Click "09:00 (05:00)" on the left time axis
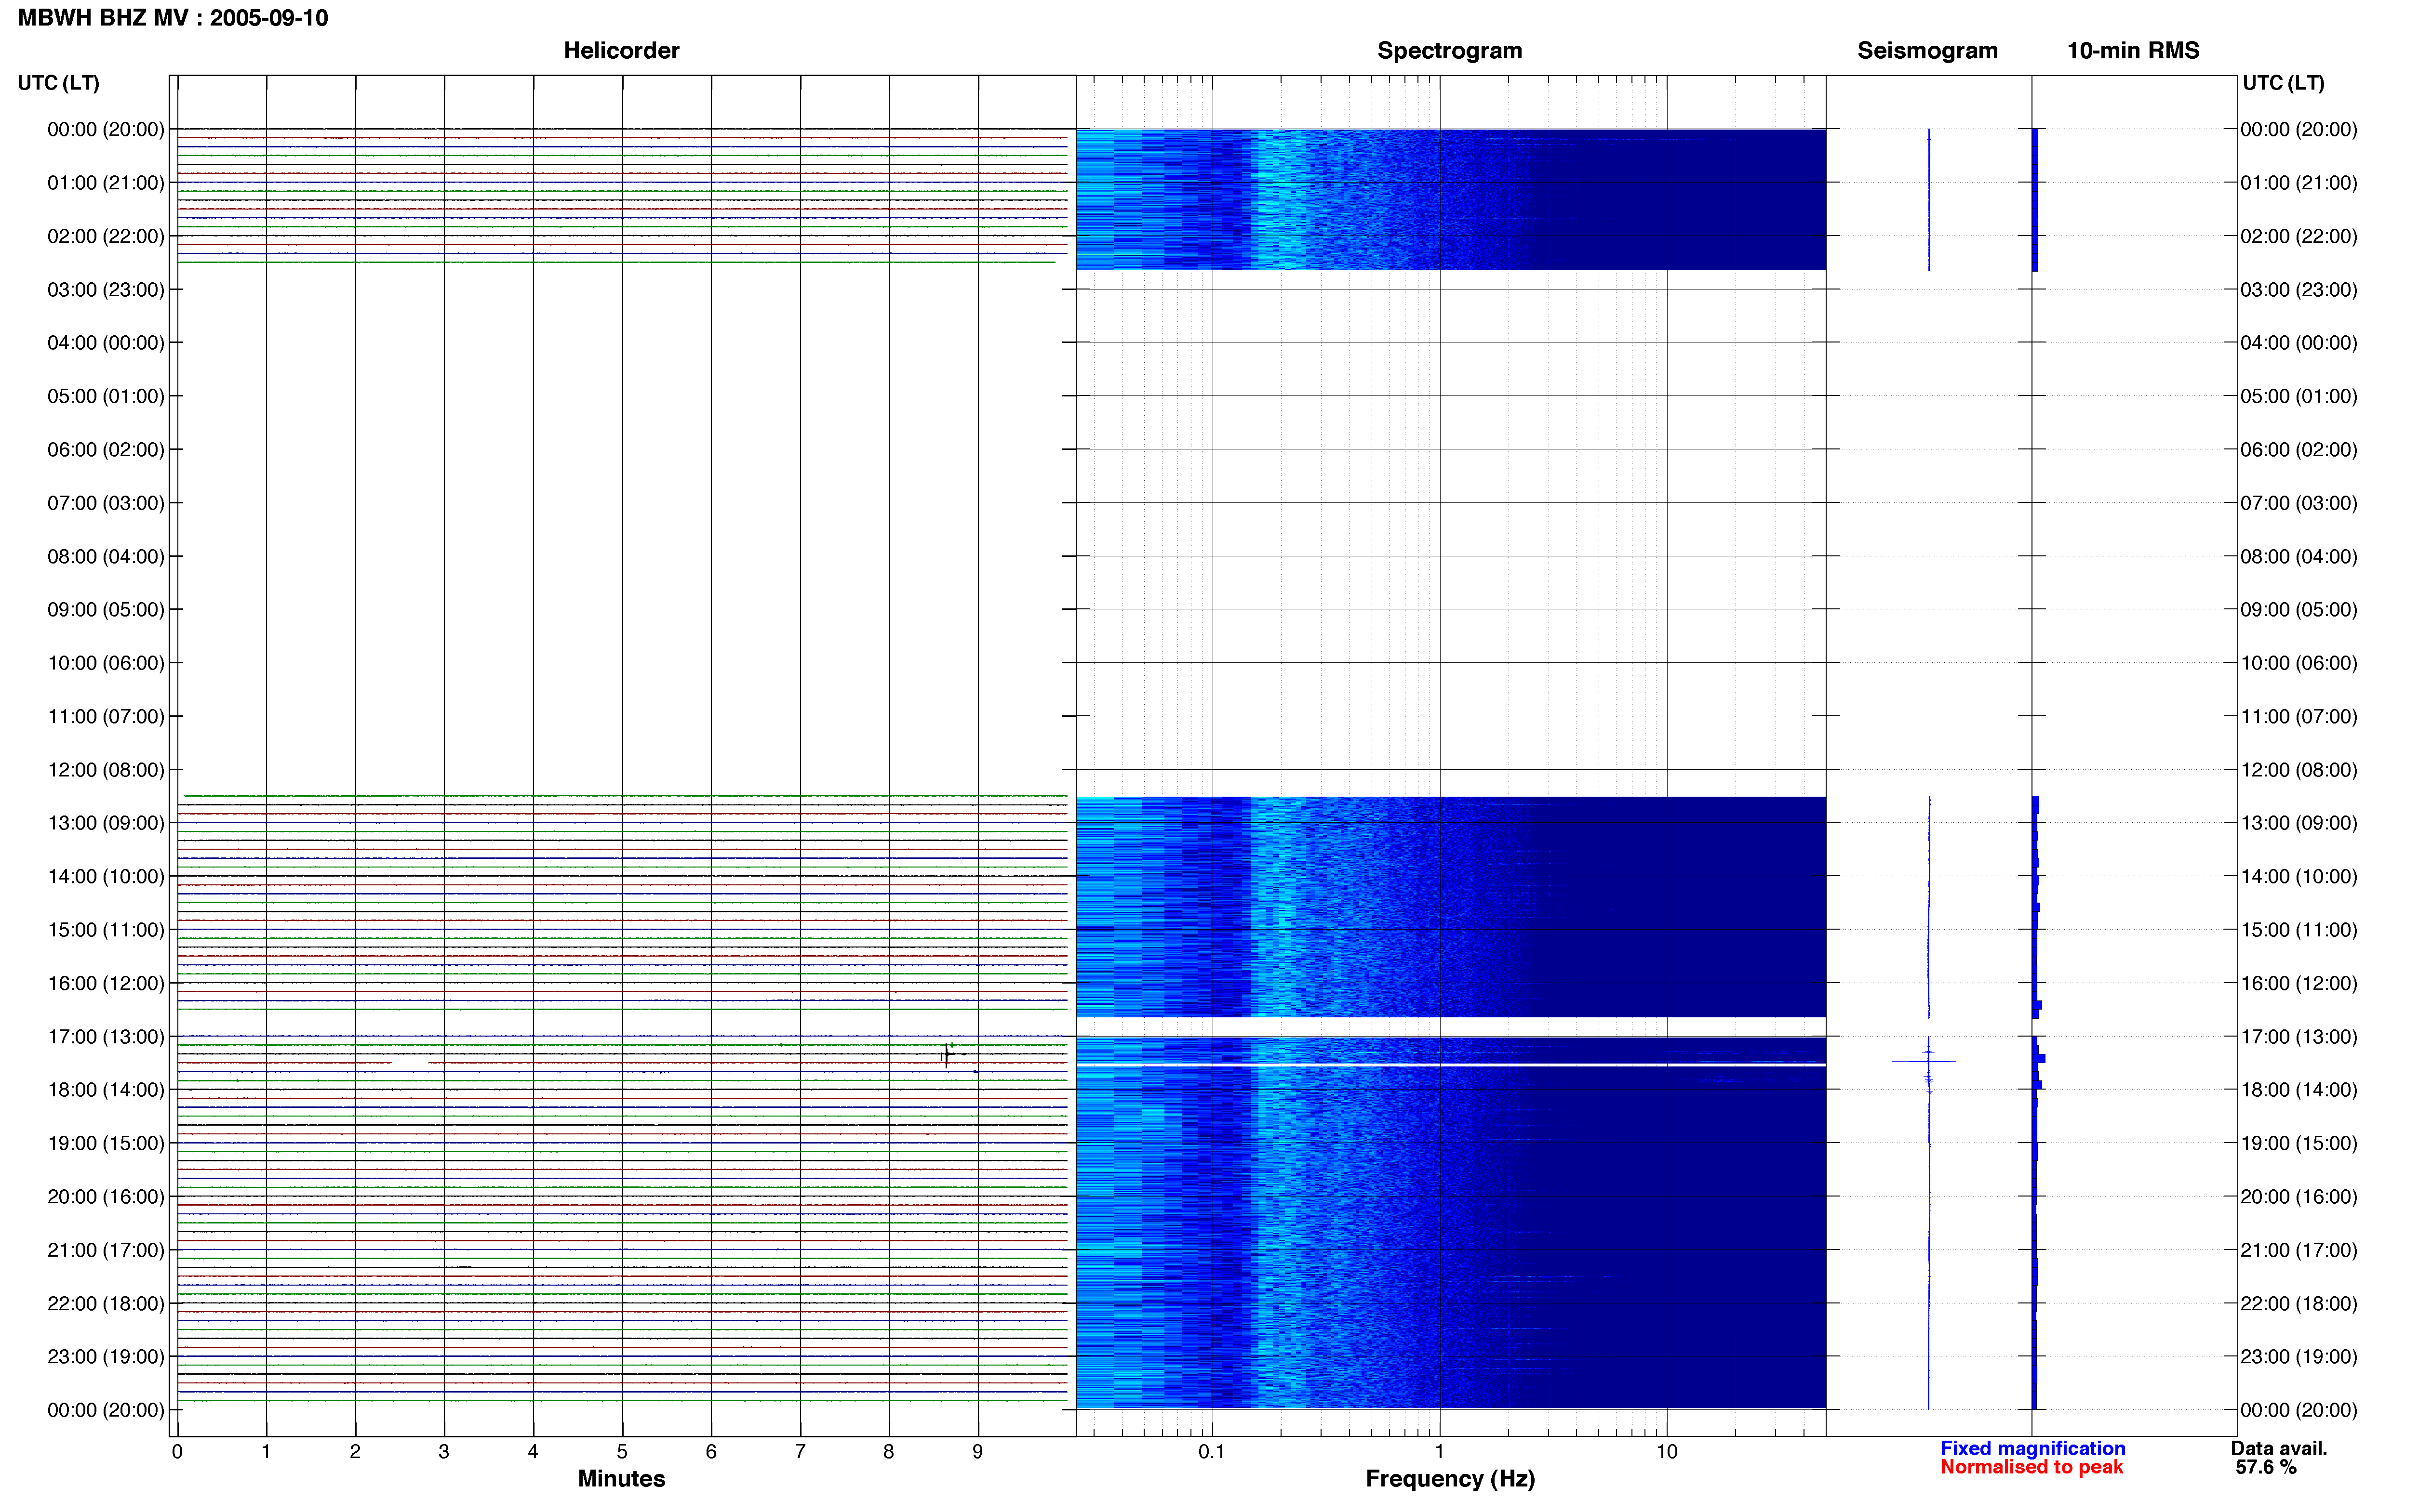 (x=106, y=610)
